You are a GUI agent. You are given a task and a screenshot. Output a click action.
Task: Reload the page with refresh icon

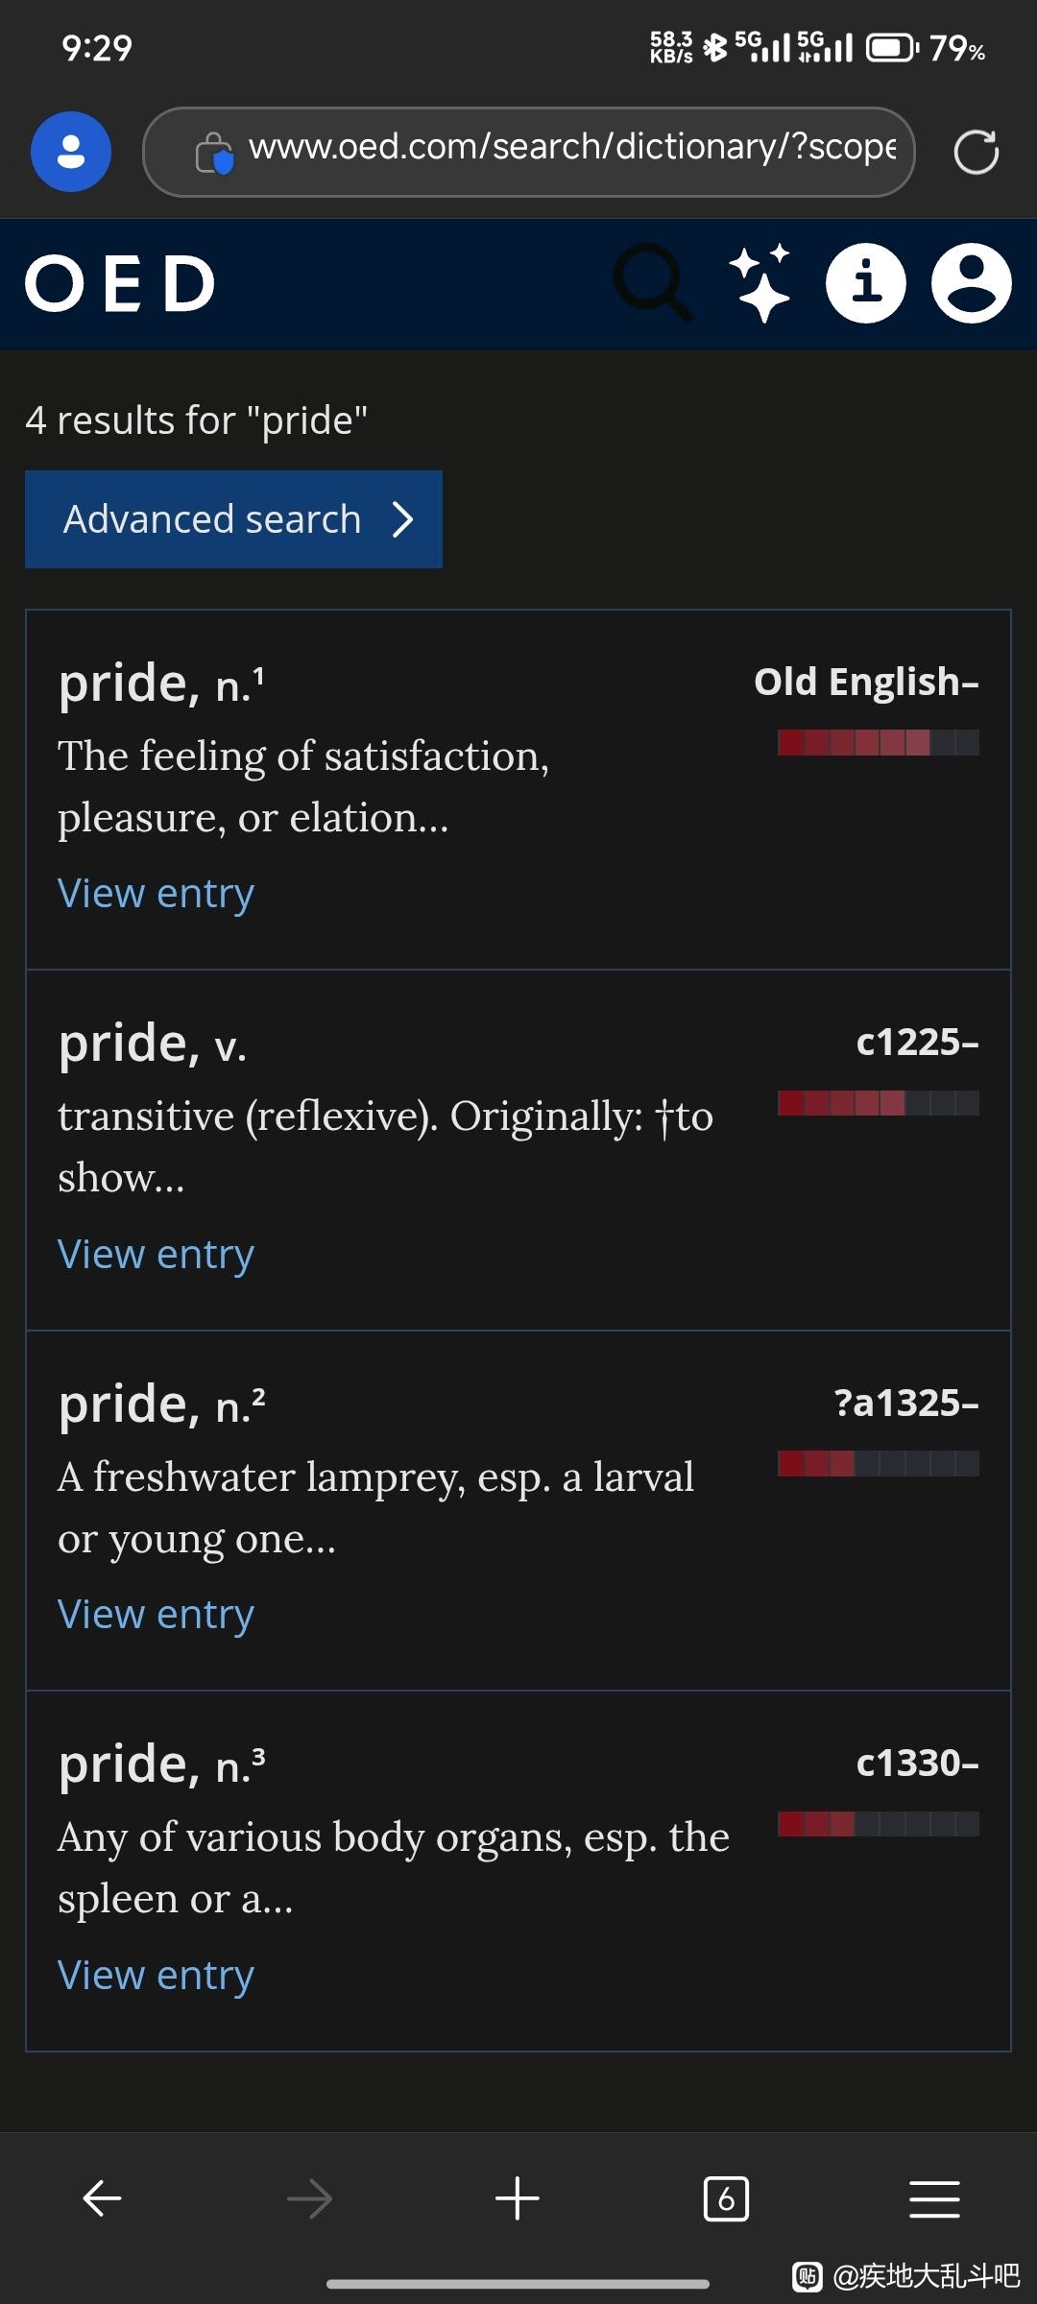click(x=977, y=152)
